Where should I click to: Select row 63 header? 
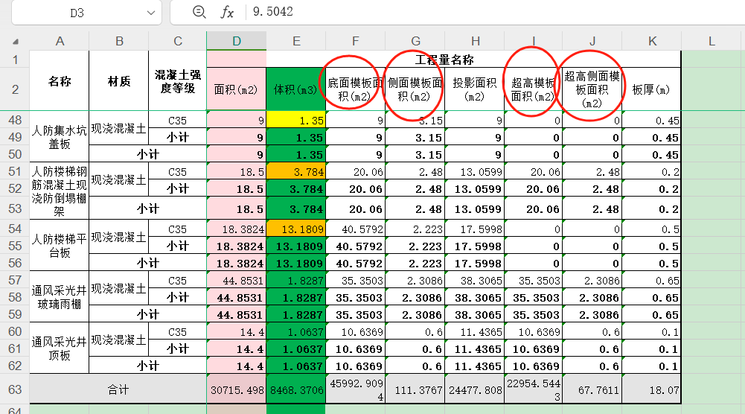point(15,389)
